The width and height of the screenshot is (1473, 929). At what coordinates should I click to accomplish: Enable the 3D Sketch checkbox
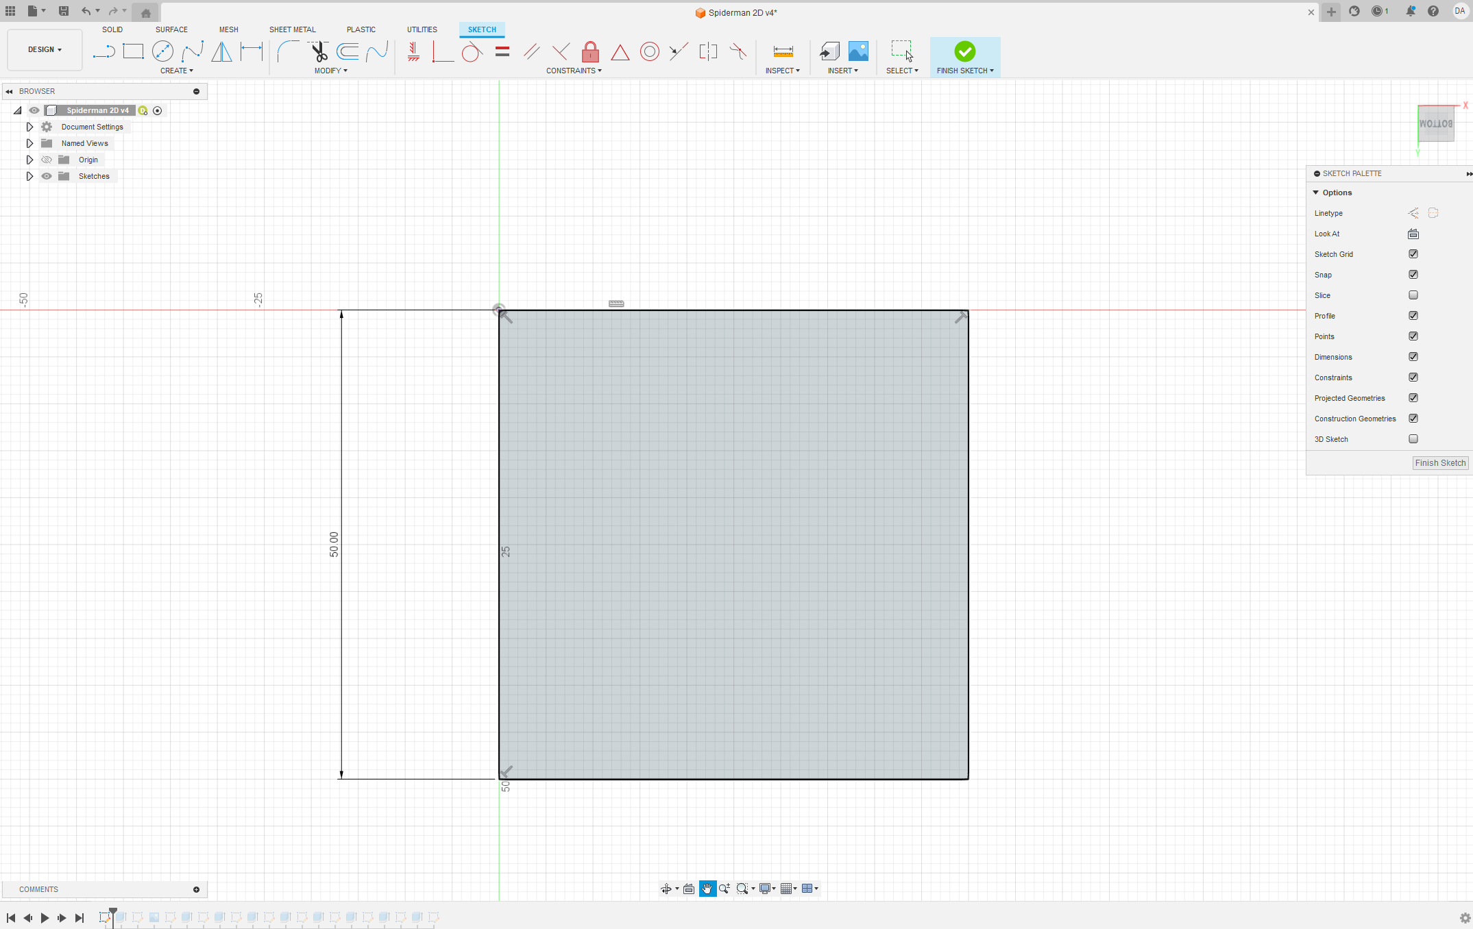pos(1413,439)
